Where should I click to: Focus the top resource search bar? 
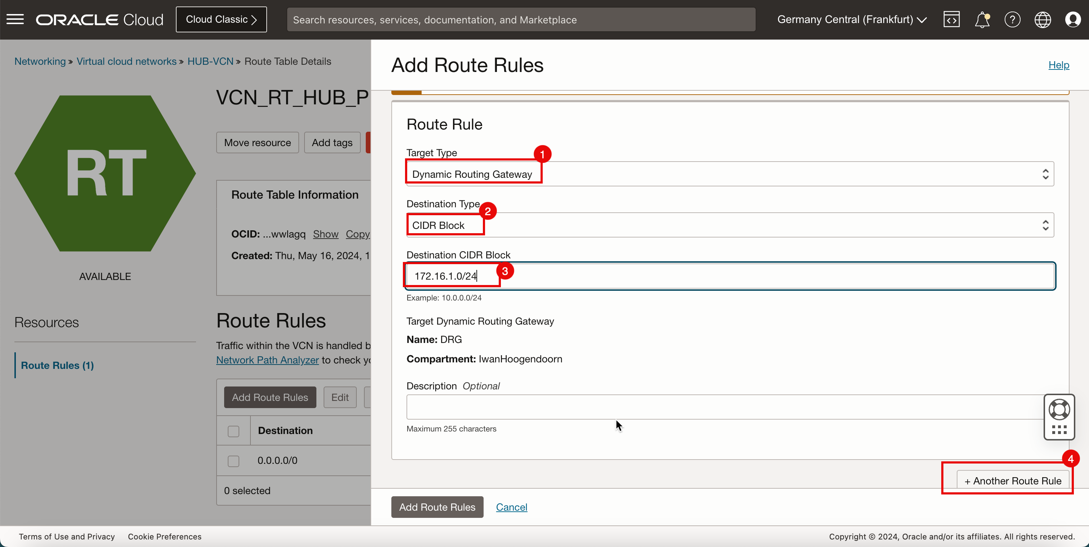tap(521, 19)
